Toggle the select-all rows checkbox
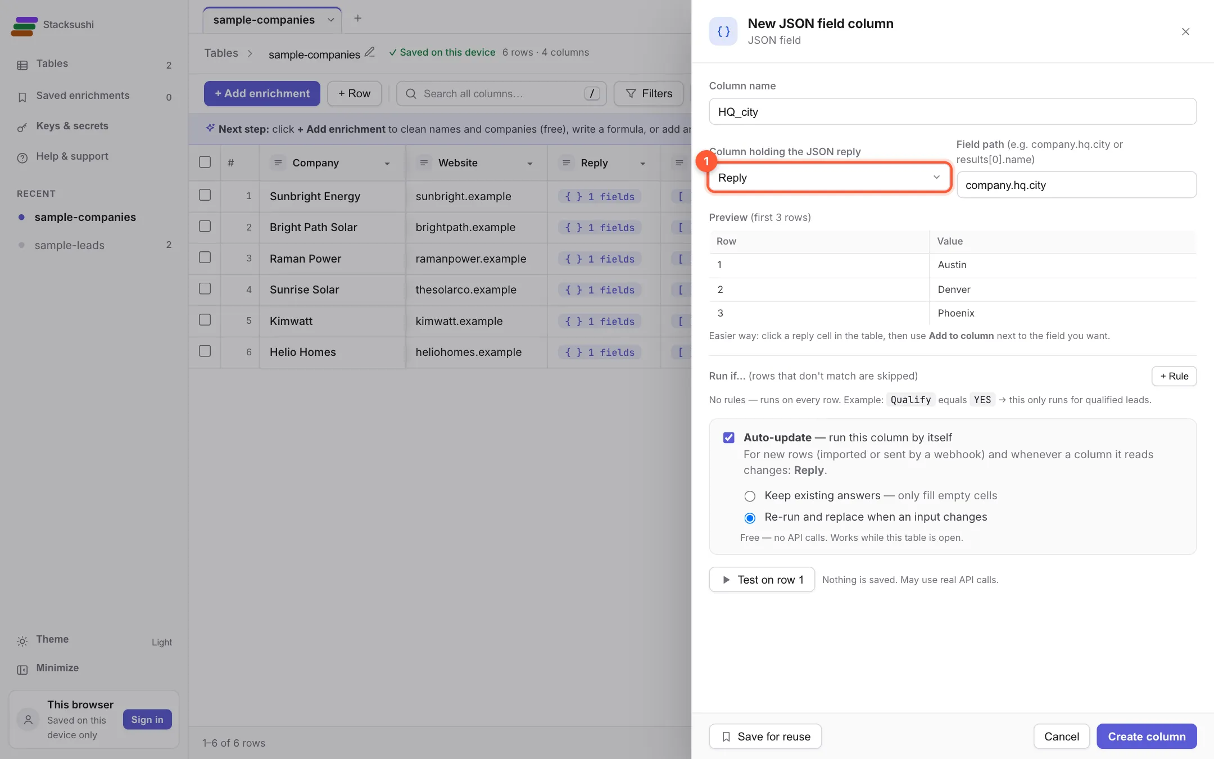Screen dimensions: 1214x759 pyautogui.click(x=205, y=162)
